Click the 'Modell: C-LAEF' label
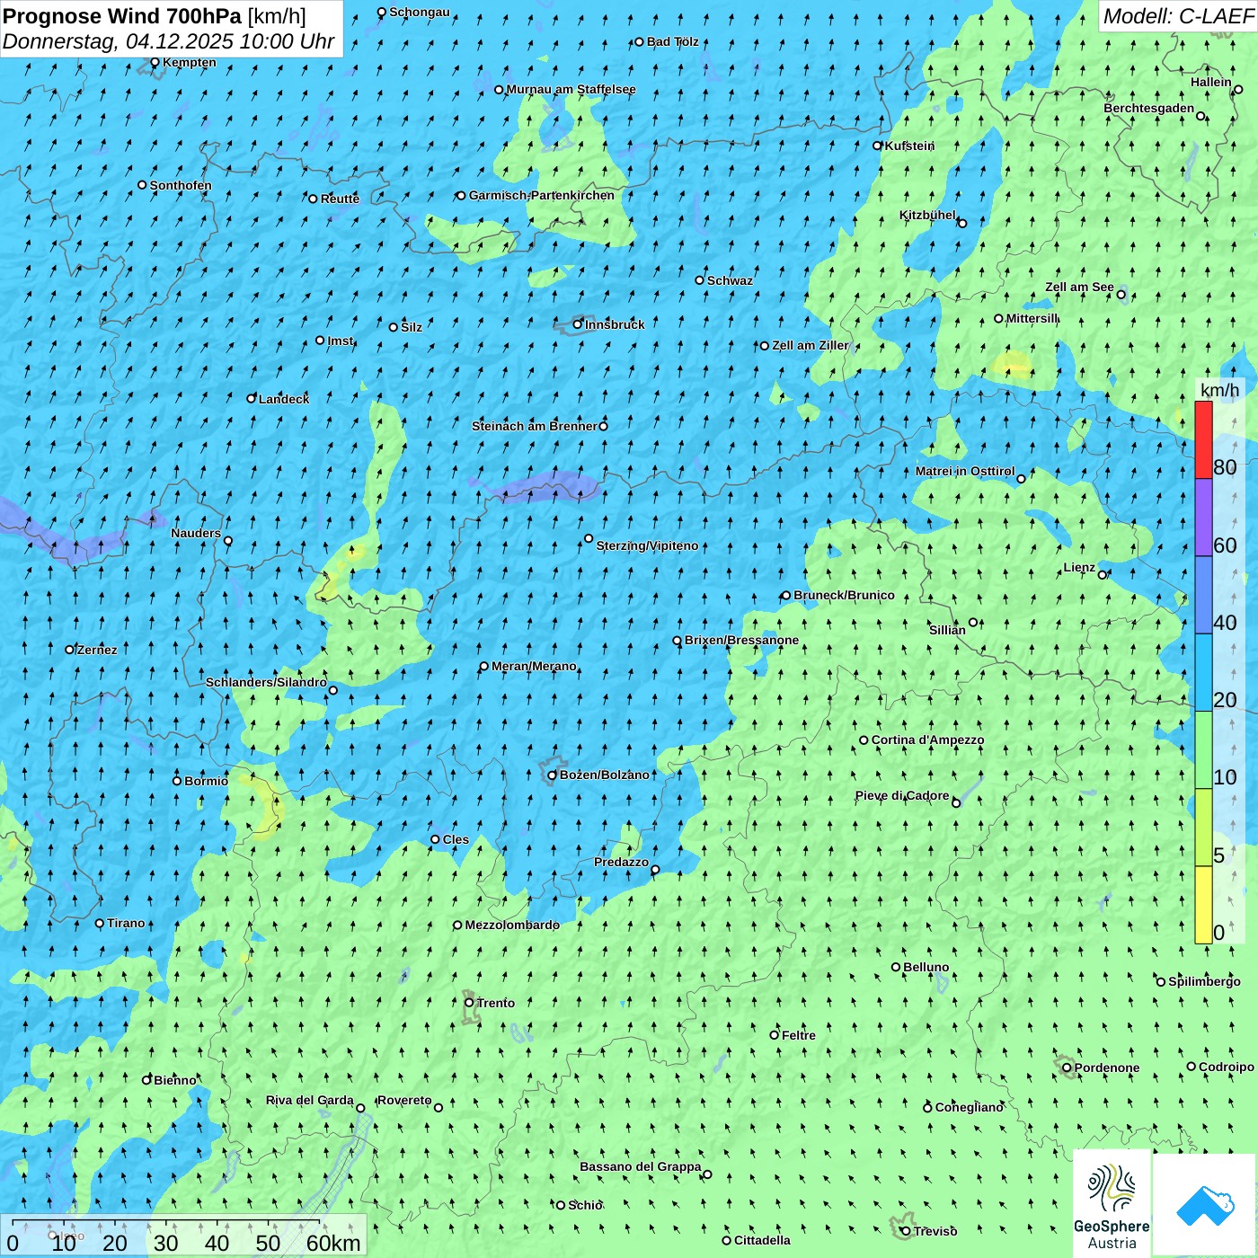The image size is (1258, 1258). 1178,16
